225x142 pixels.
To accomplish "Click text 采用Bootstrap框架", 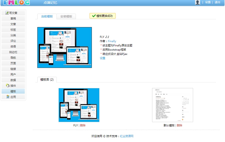I will pyautogui.click(x=114, y=50).
